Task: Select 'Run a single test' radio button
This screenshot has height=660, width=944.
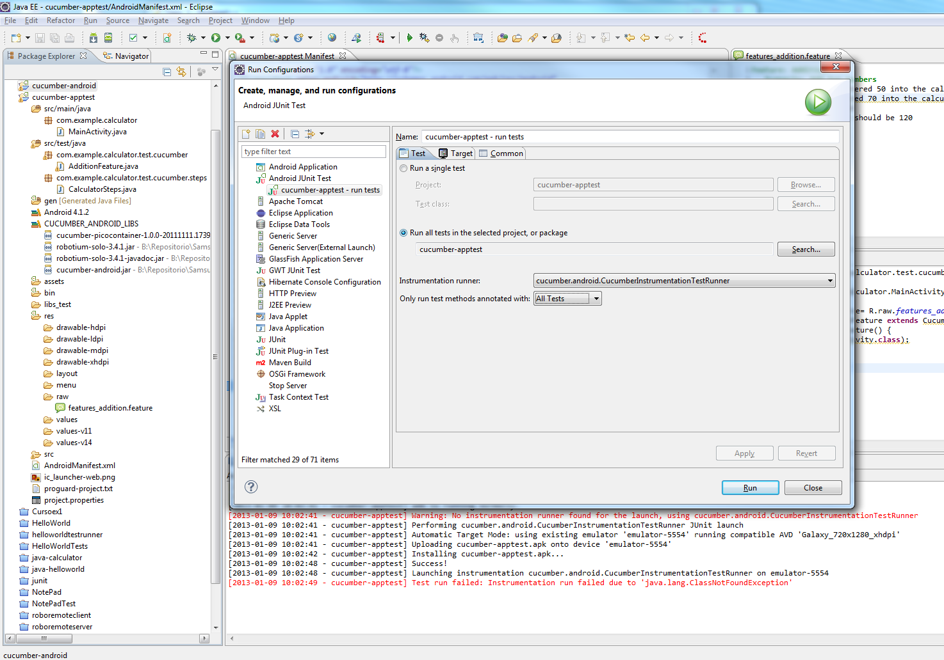Action: [x=403, y=168]
